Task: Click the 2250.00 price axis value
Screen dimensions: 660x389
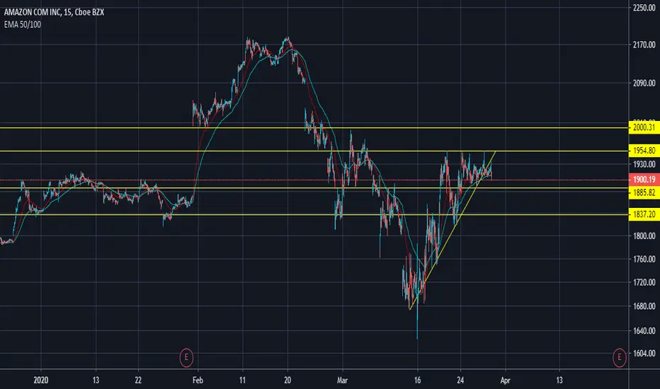Action: click(644, 8)
